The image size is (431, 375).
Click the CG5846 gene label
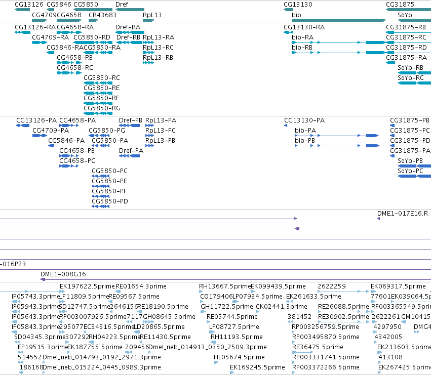pos(59,5)
